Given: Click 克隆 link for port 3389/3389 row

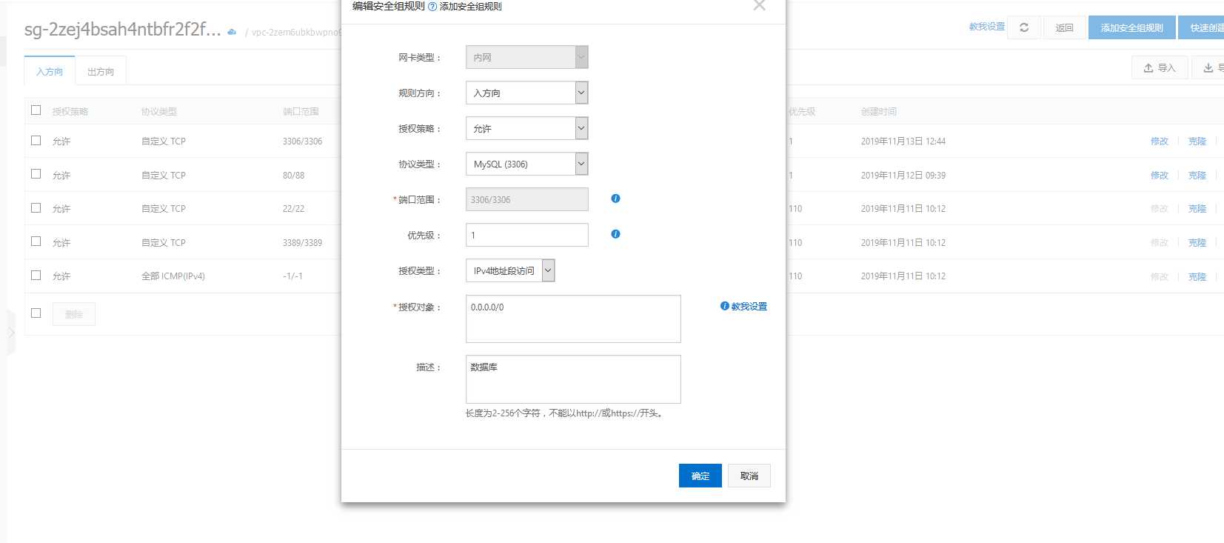Looking at the screenshot, I should point(1197,242).
